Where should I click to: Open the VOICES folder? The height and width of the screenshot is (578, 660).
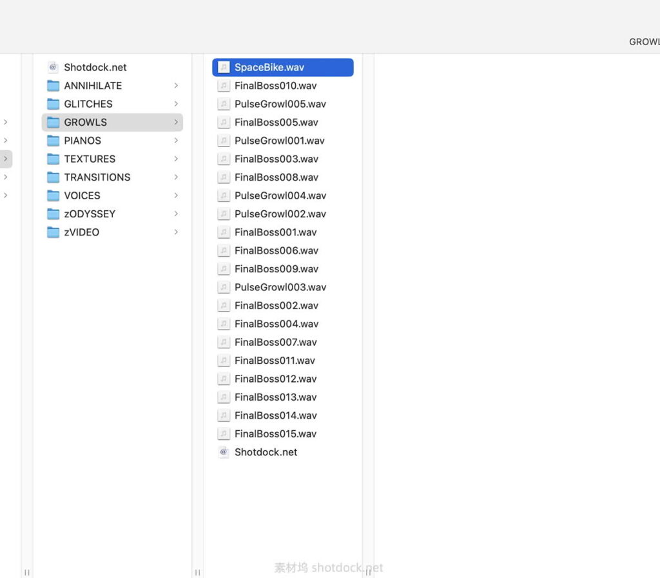coord(82,195)
